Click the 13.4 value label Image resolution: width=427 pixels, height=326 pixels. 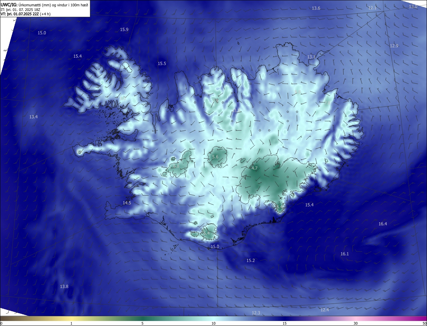click(x=33, y=117)
